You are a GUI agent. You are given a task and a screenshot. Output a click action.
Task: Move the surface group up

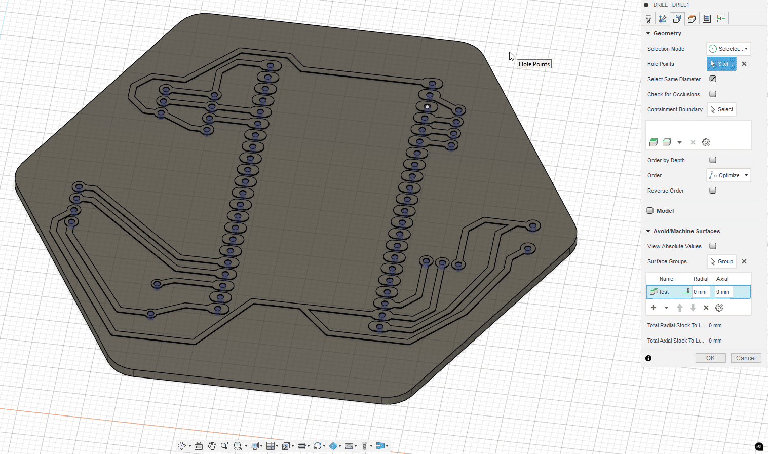pos(680,308)
